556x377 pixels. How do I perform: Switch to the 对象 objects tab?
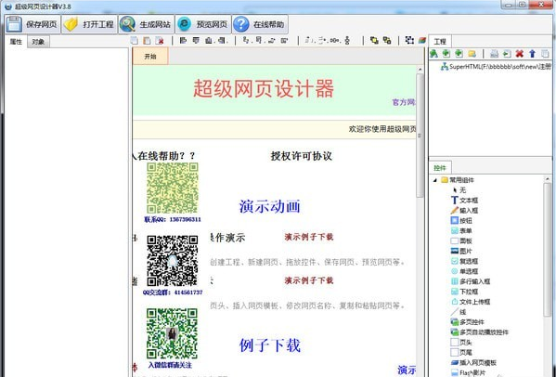[38, 42]
